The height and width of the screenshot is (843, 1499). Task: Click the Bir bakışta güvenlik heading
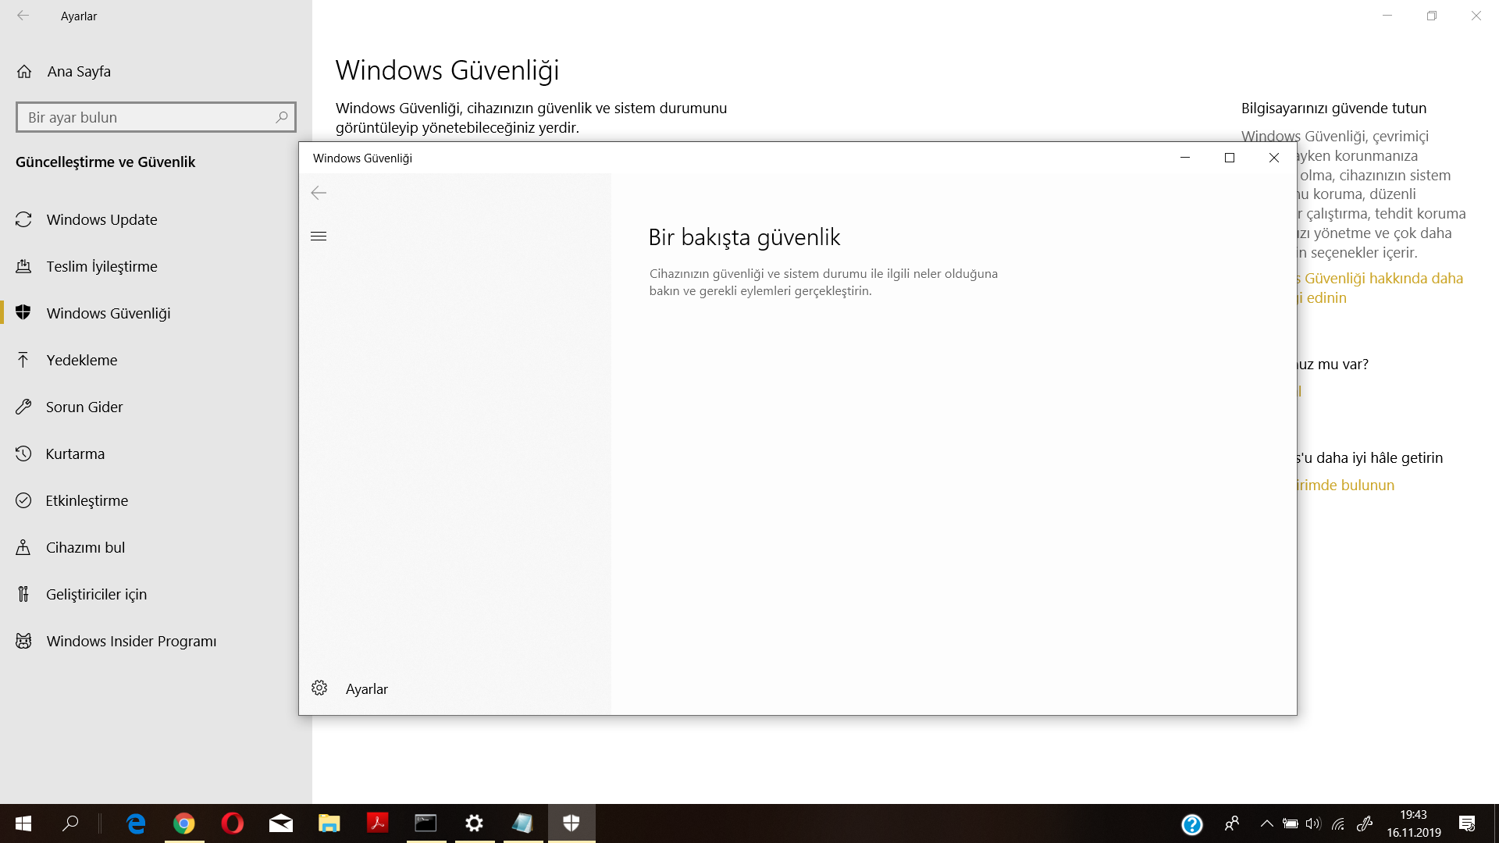[744, 237]
